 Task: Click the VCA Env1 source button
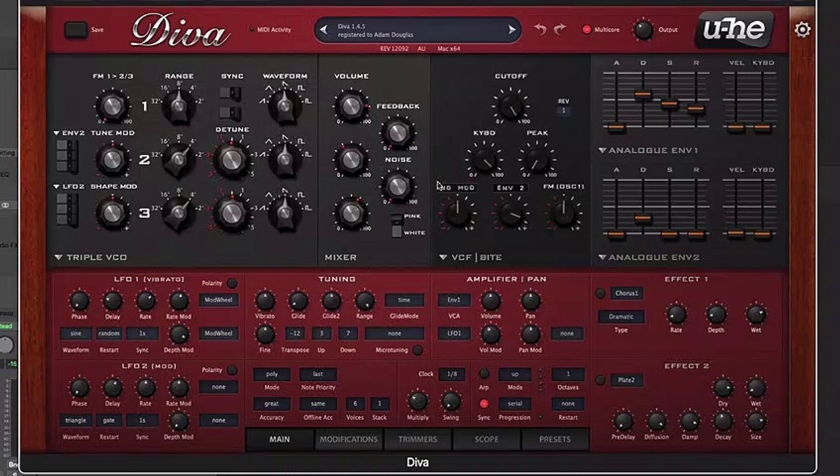pyautogui.click(x=454, y=299)
